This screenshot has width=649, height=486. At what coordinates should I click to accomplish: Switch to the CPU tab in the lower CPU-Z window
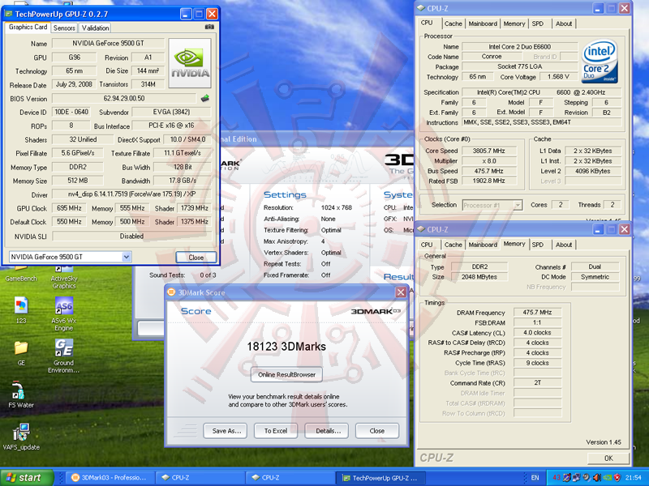[x=427, y=245]
